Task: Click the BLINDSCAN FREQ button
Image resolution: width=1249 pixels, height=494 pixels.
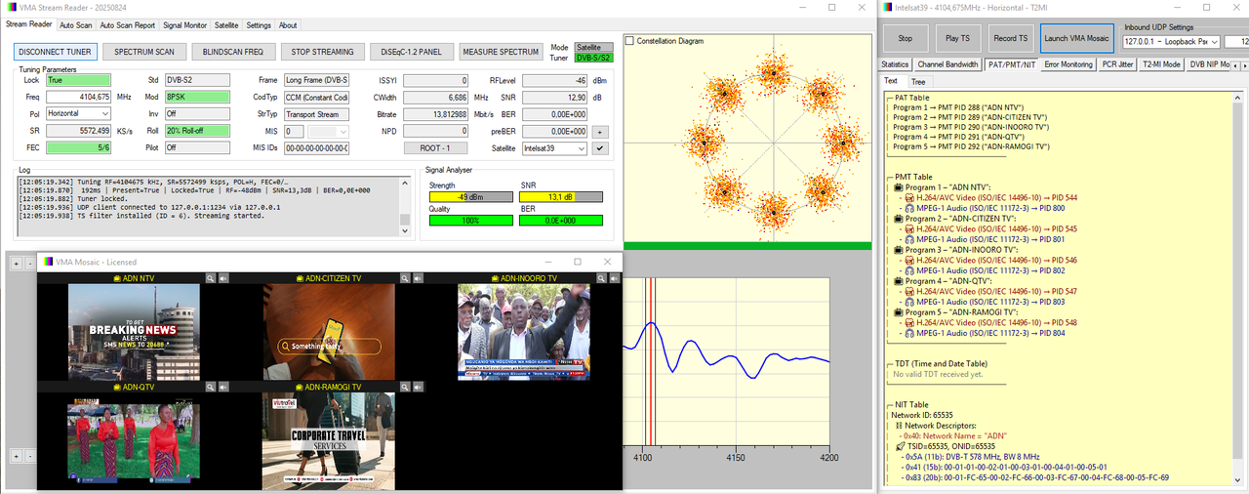Action: 233,51
